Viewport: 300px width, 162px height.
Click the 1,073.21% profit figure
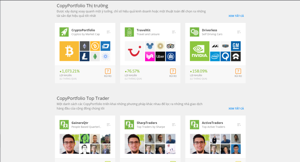(70, 71)
